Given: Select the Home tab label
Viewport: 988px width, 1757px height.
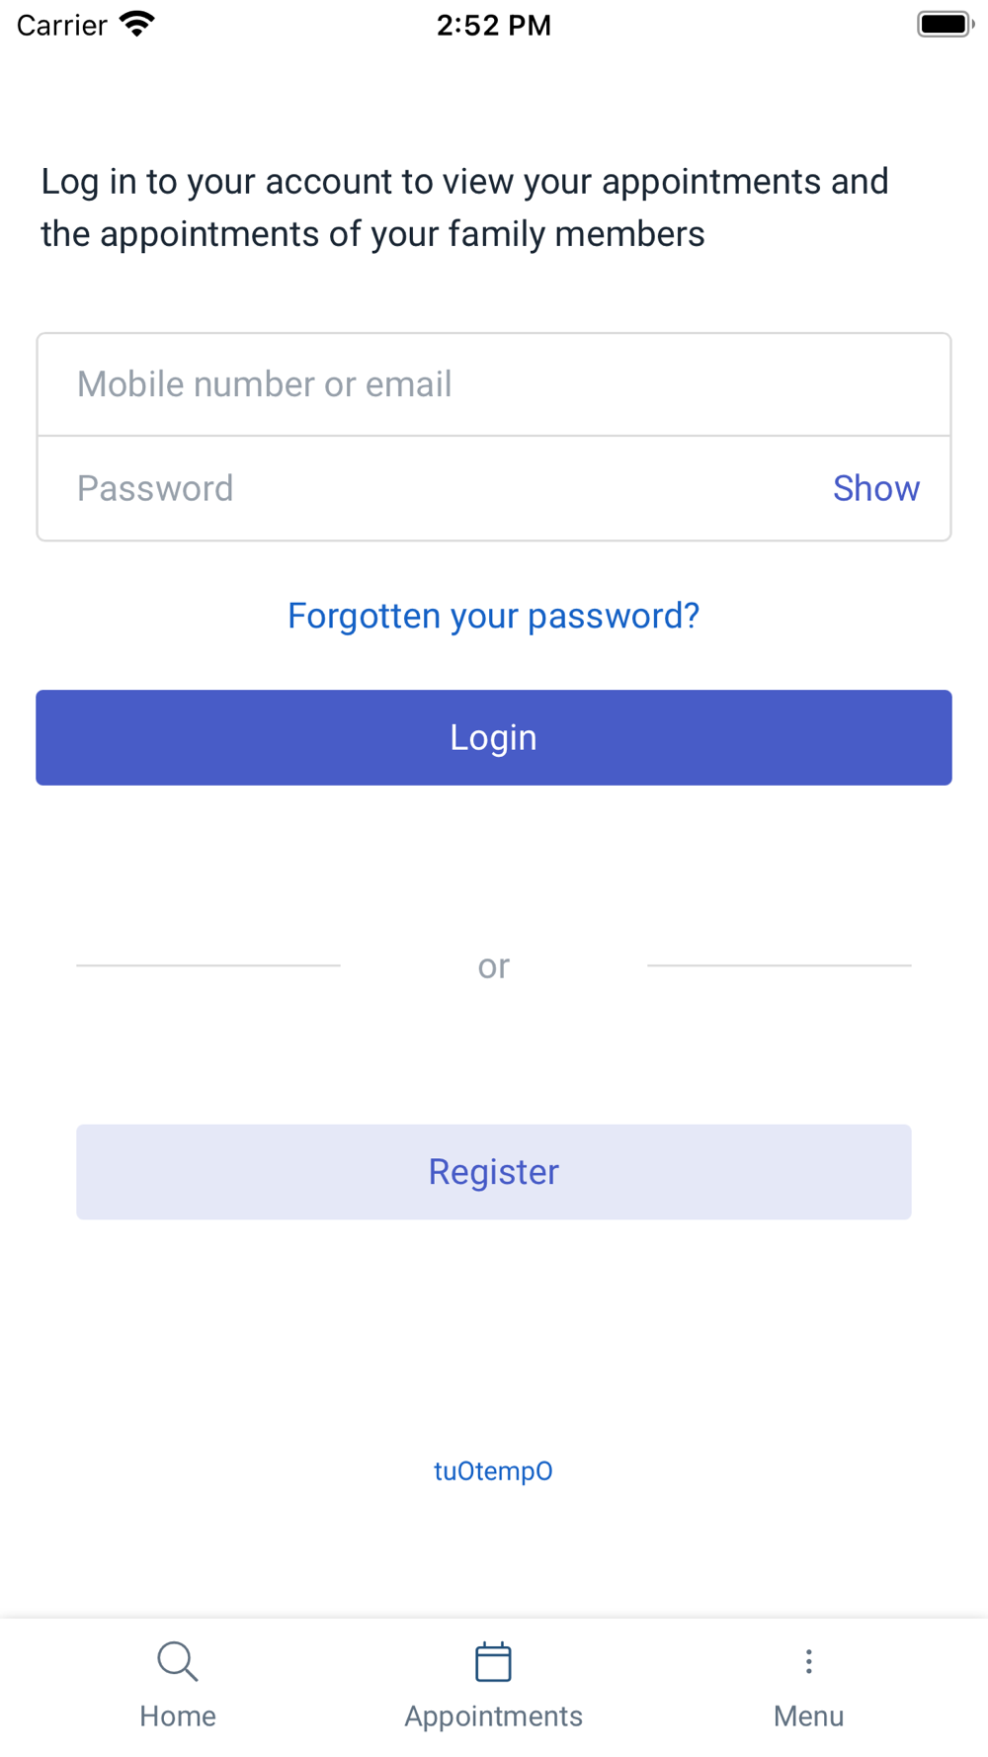Looking at the screenshot, I should [x=178, y=1716].
